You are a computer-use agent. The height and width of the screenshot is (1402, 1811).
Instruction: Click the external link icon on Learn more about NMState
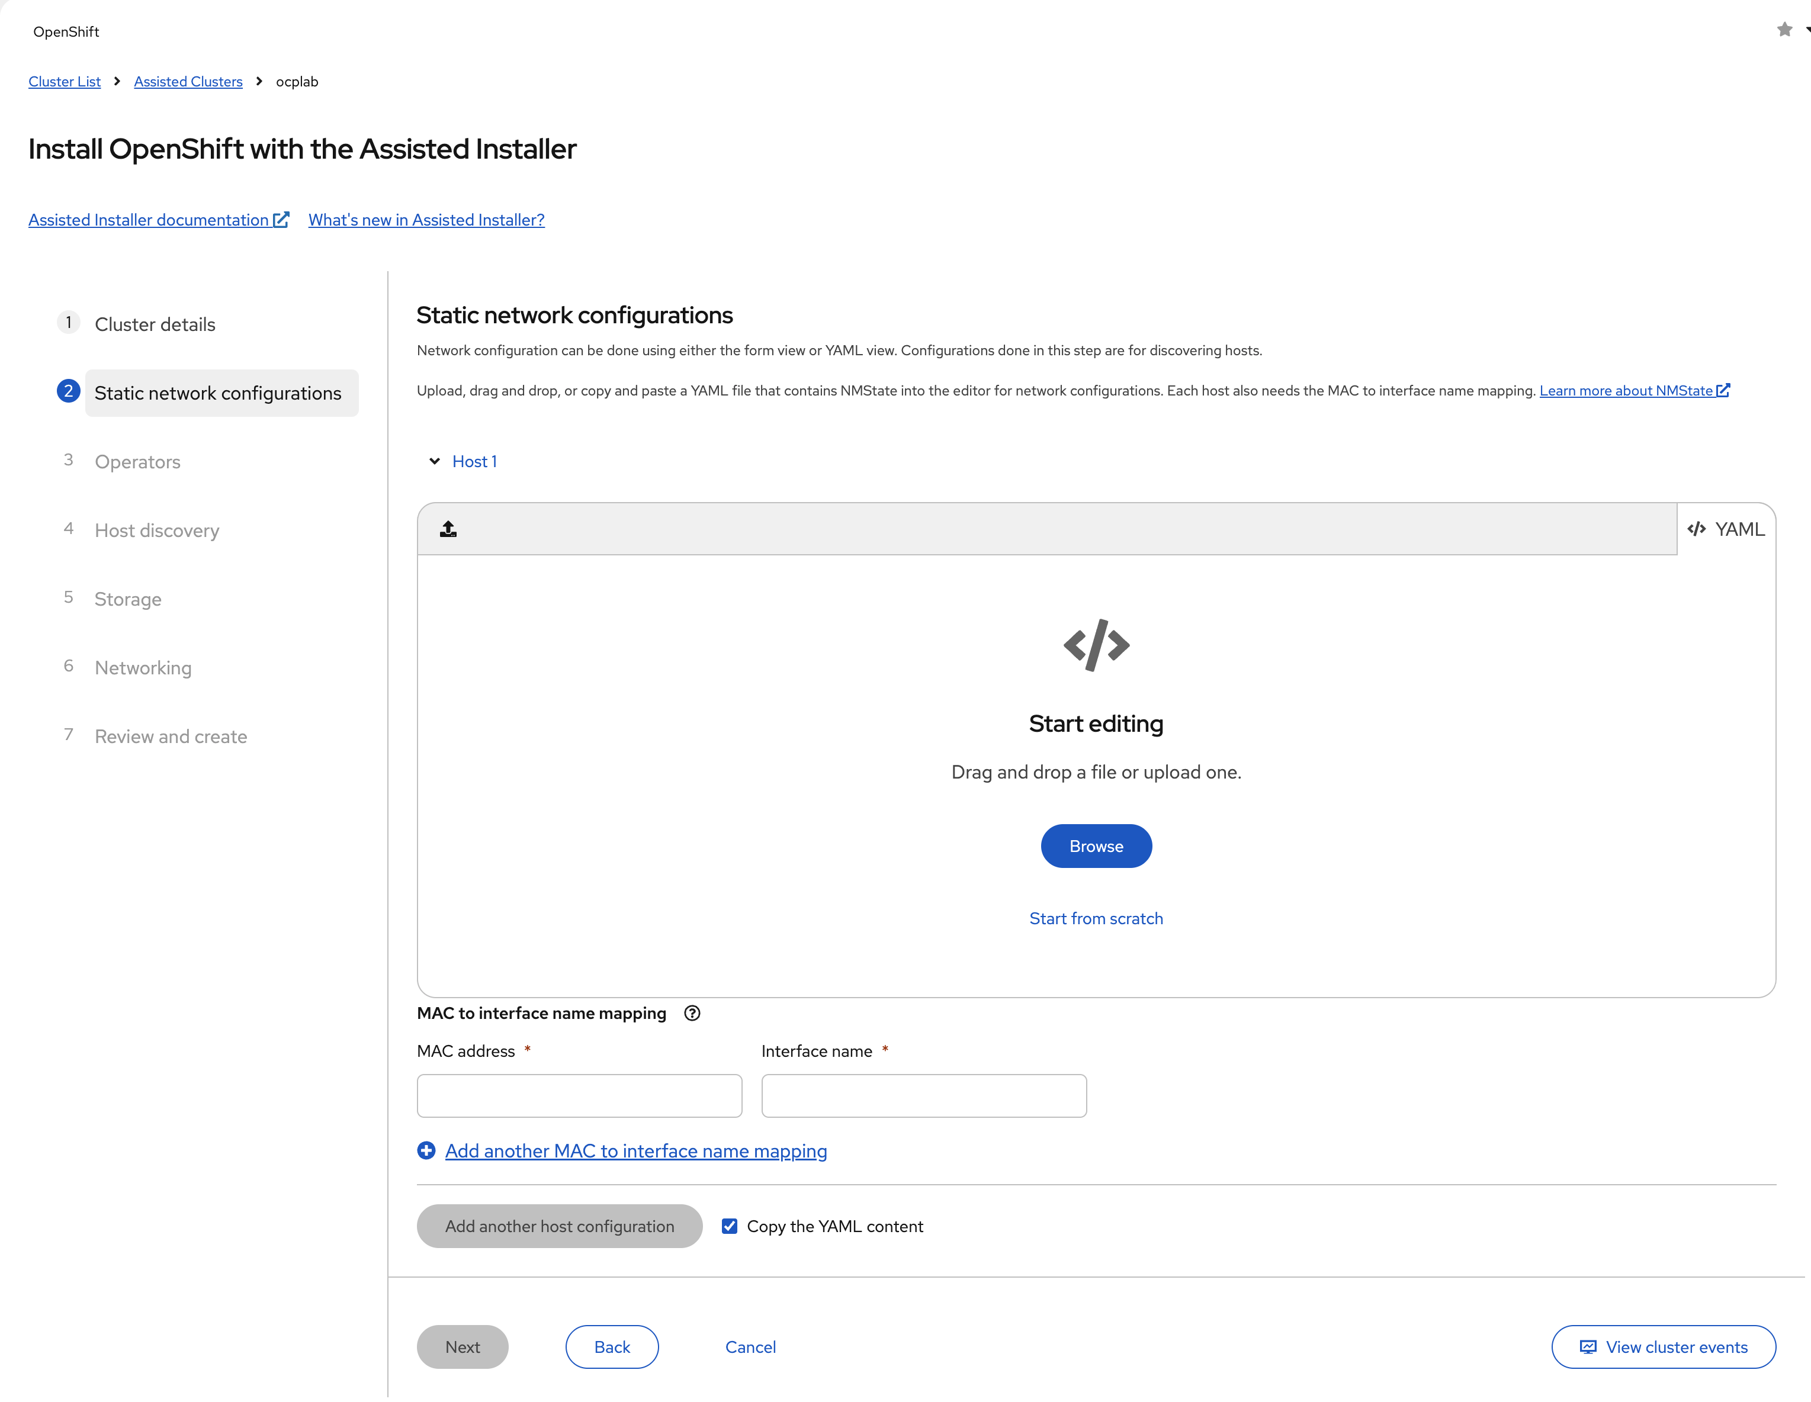1723,390
